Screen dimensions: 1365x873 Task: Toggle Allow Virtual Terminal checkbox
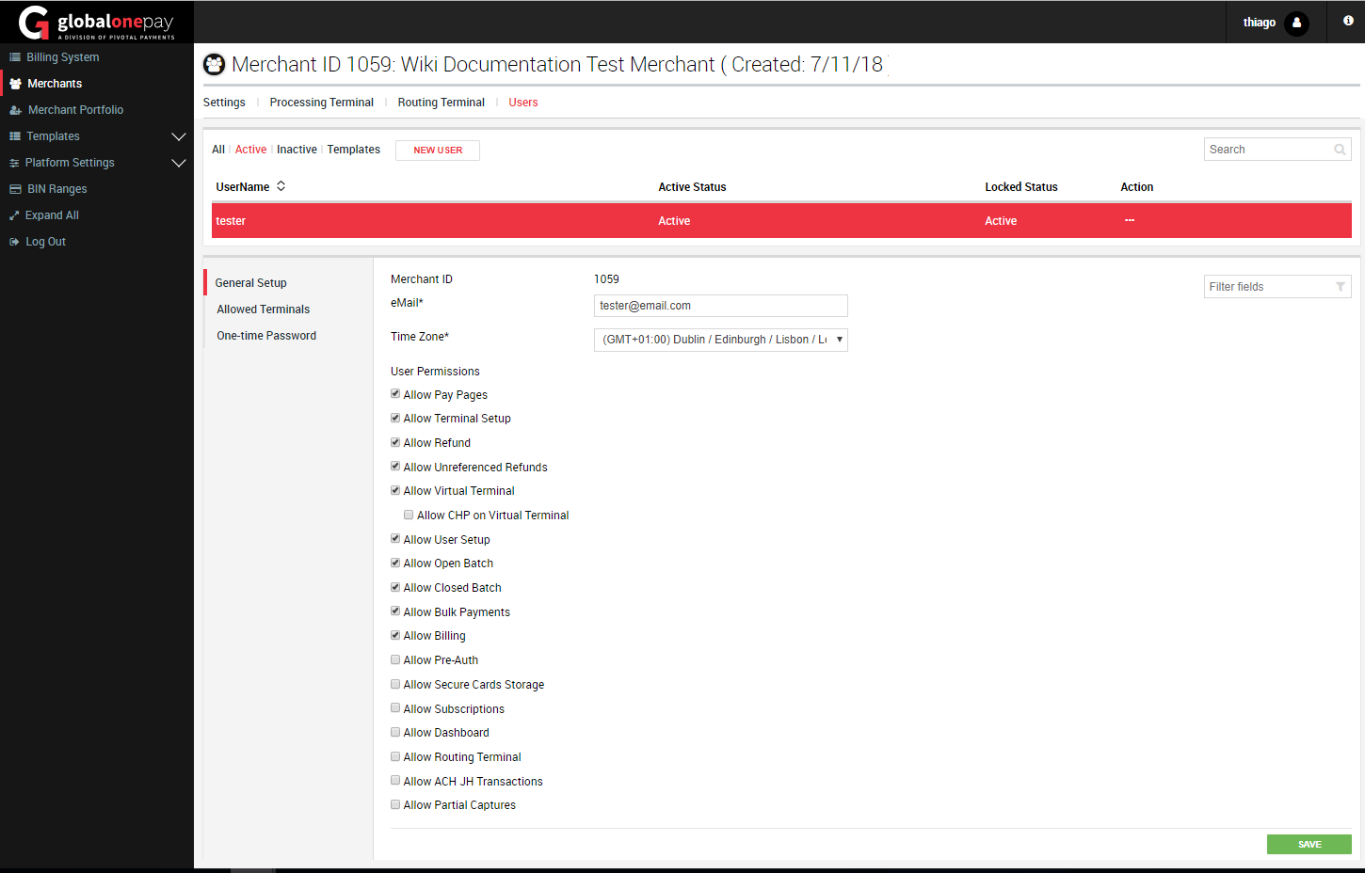[395, 490]
